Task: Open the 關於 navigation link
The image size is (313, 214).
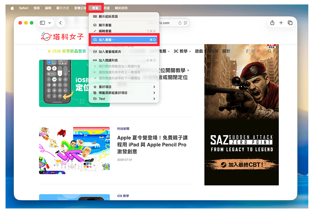Action: [x=226, y=51]
